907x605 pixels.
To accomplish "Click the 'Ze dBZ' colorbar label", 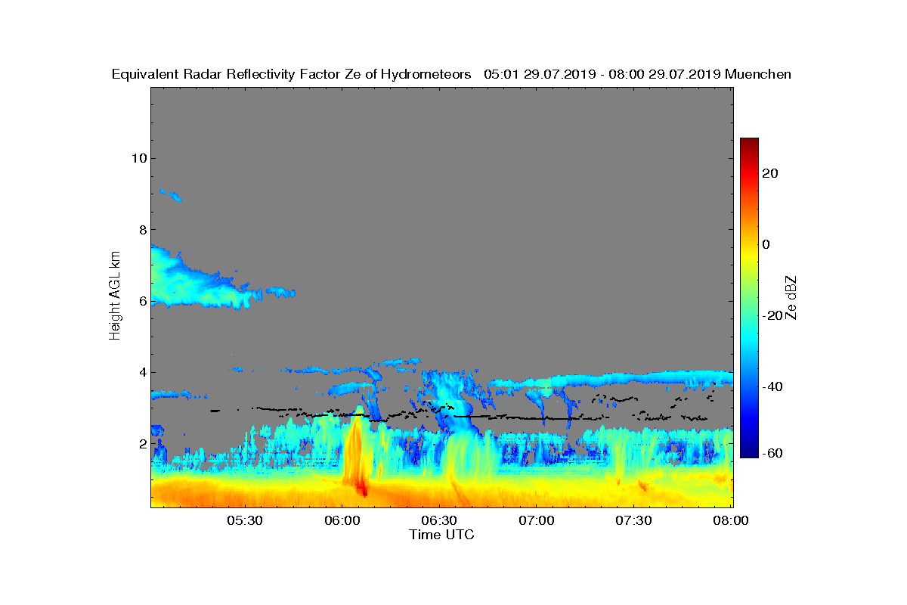I will pyautogui.click(x=792, y=296).
